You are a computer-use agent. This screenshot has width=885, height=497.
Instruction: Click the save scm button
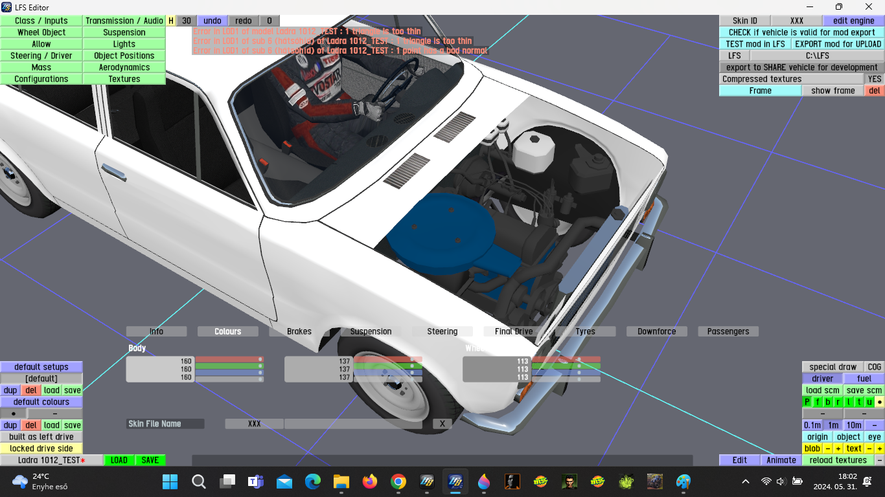864,390
